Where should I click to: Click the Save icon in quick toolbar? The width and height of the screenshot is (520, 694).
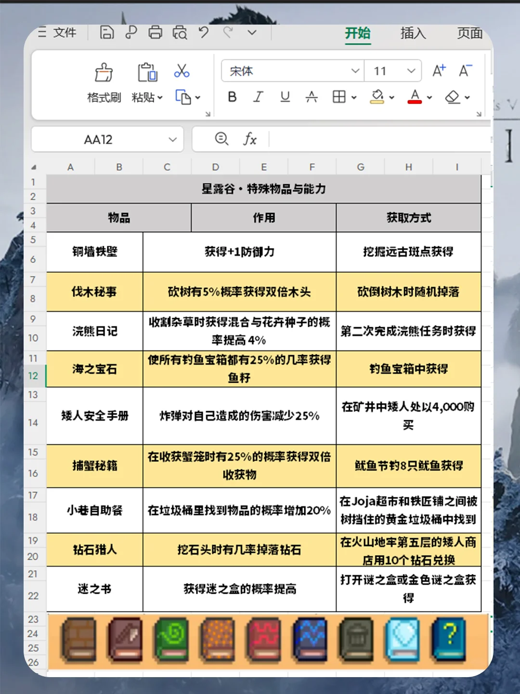click(x=106, y=32)
